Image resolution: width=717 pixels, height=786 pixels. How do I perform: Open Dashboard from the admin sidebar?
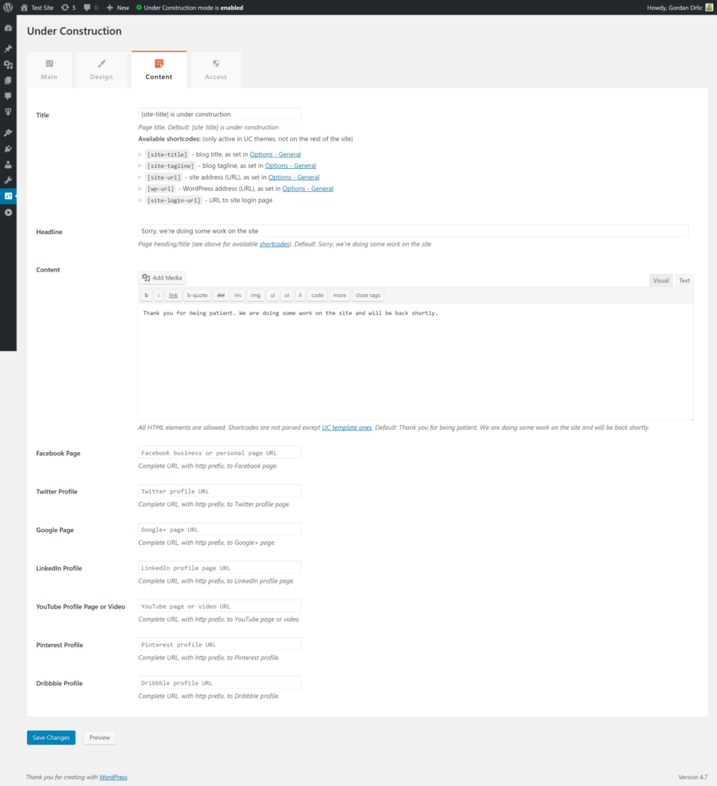pos(8,28)
